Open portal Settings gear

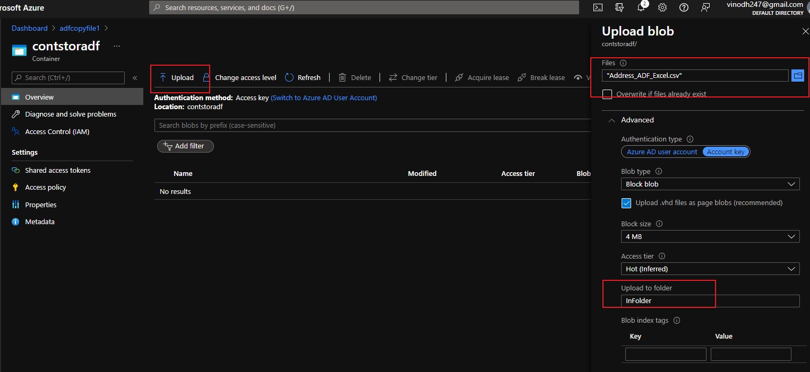662,7
